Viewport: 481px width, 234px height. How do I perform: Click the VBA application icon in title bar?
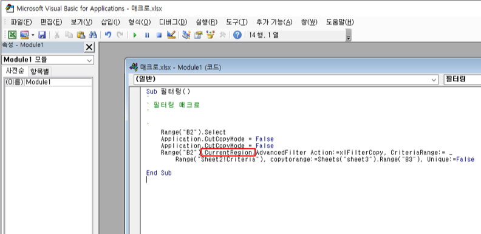[x=10, y=9]
